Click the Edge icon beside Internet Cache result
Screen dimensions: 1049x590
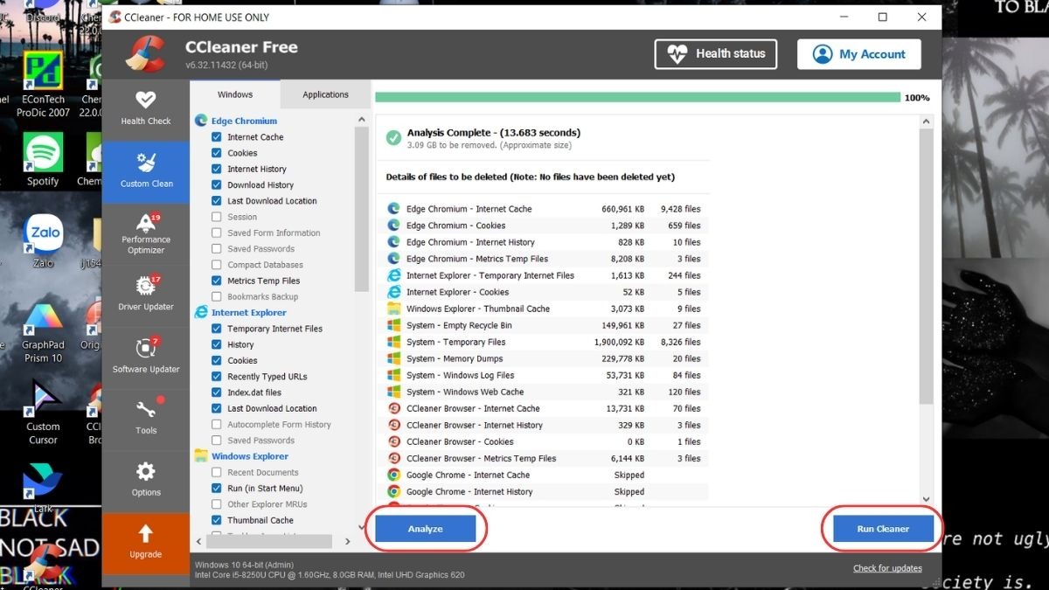tap(393, 209)
